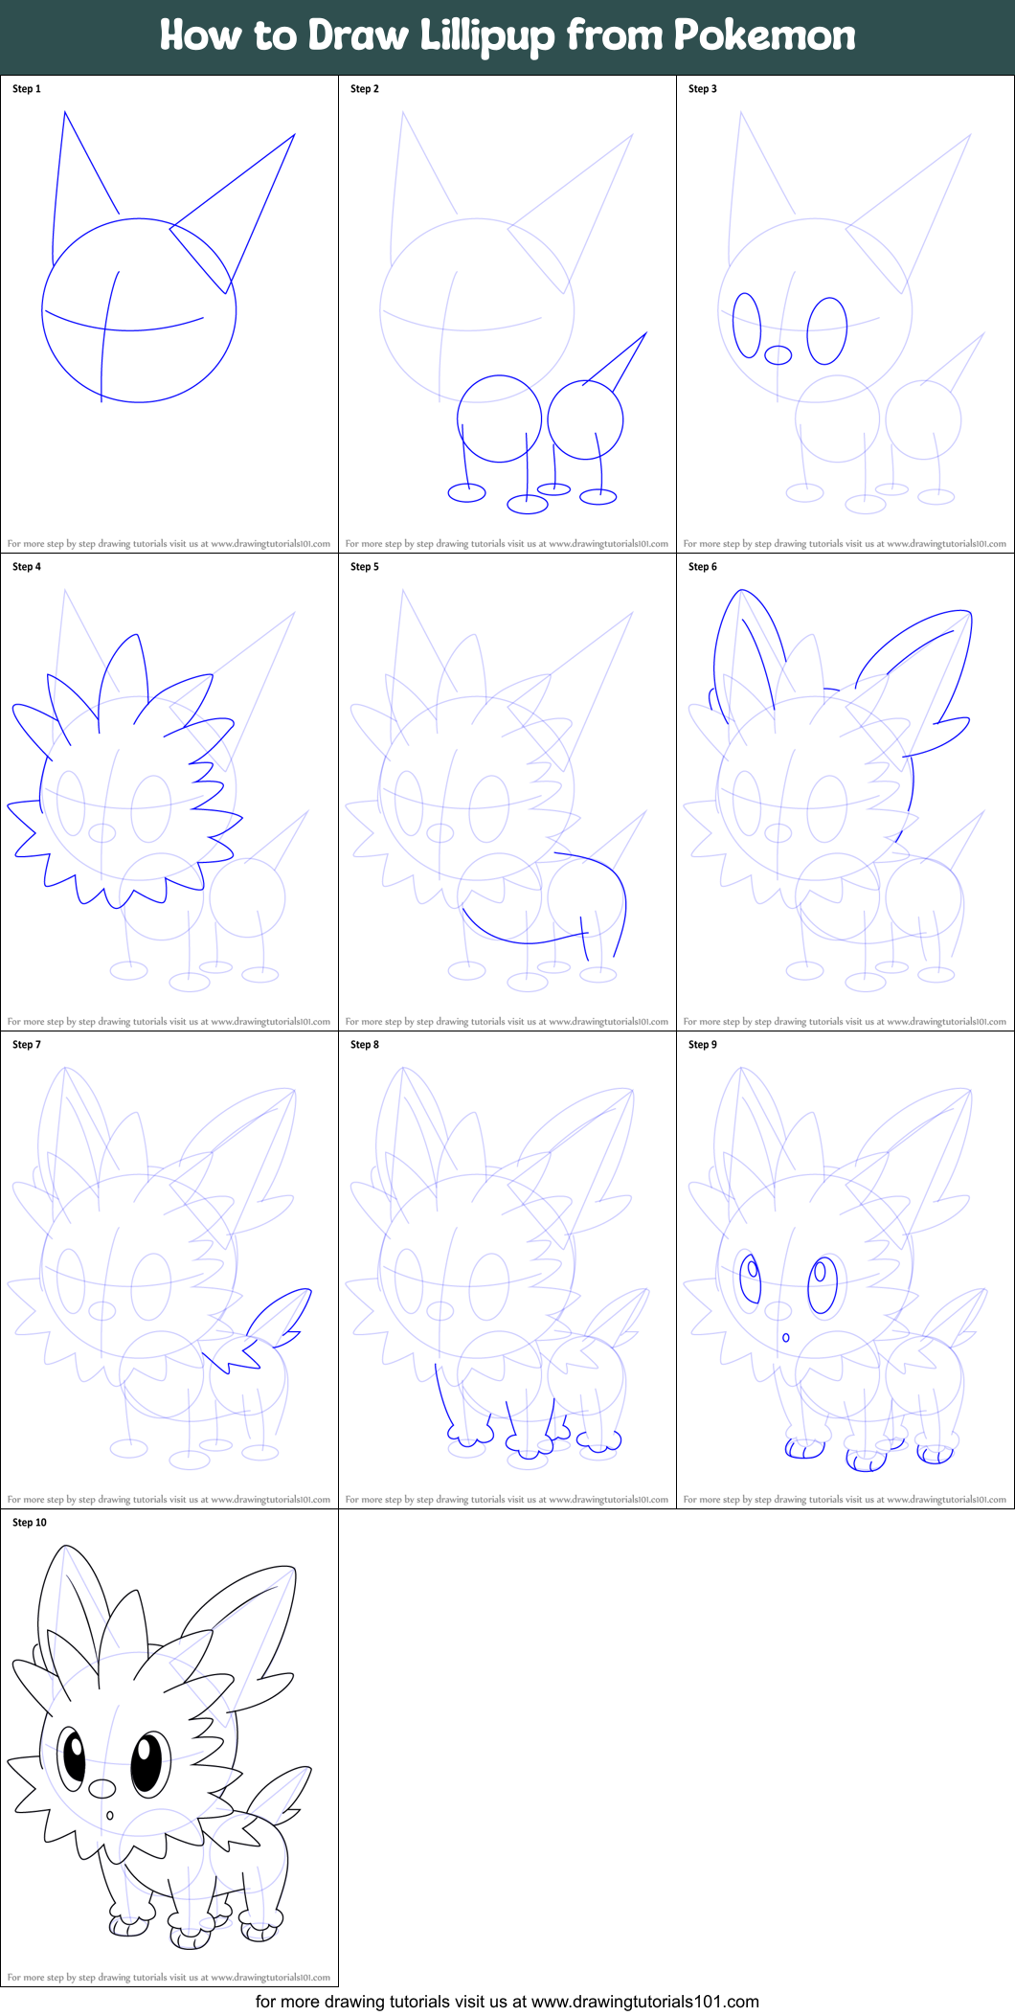Click the 'Step 8' label
Viewport: 1015px width, 2016px height.
click(365, 1045)
